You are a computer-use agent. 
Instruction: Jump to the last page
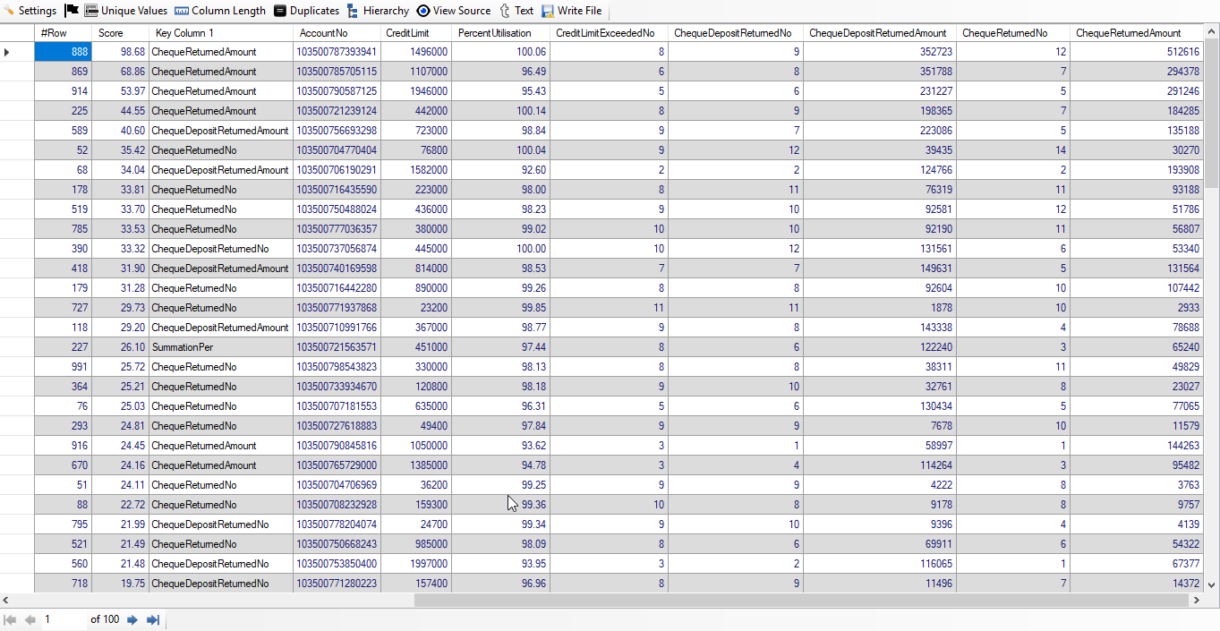(153, 619)
